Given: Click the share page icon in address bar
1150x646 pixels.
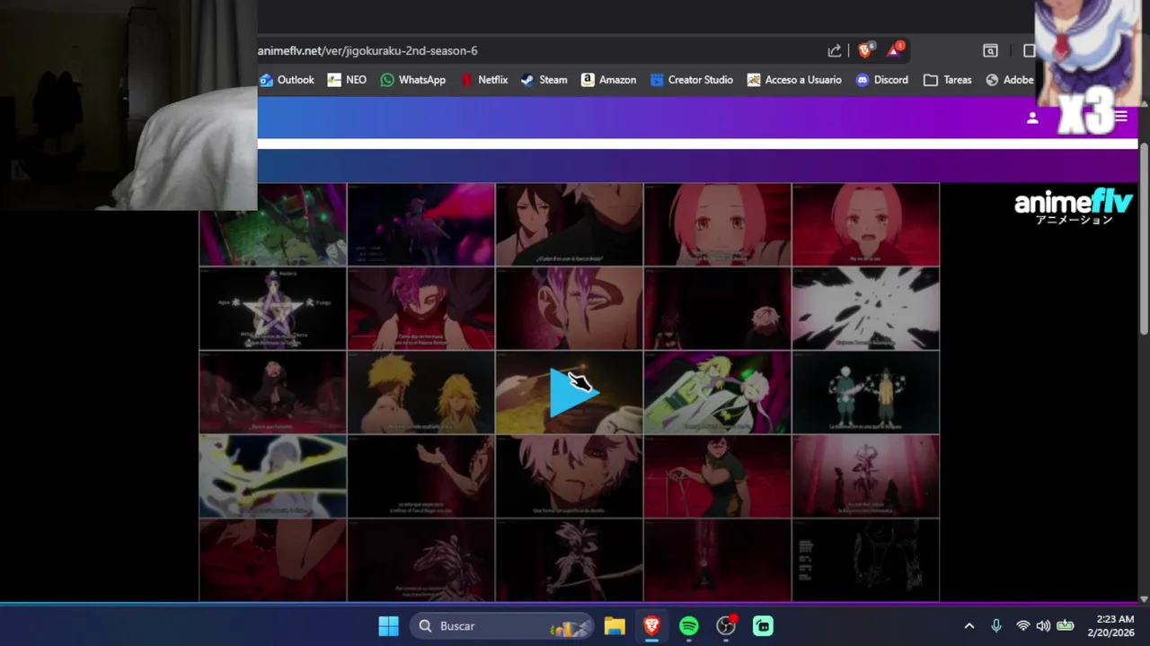Looking at the screenshot, I should point(835,51).
